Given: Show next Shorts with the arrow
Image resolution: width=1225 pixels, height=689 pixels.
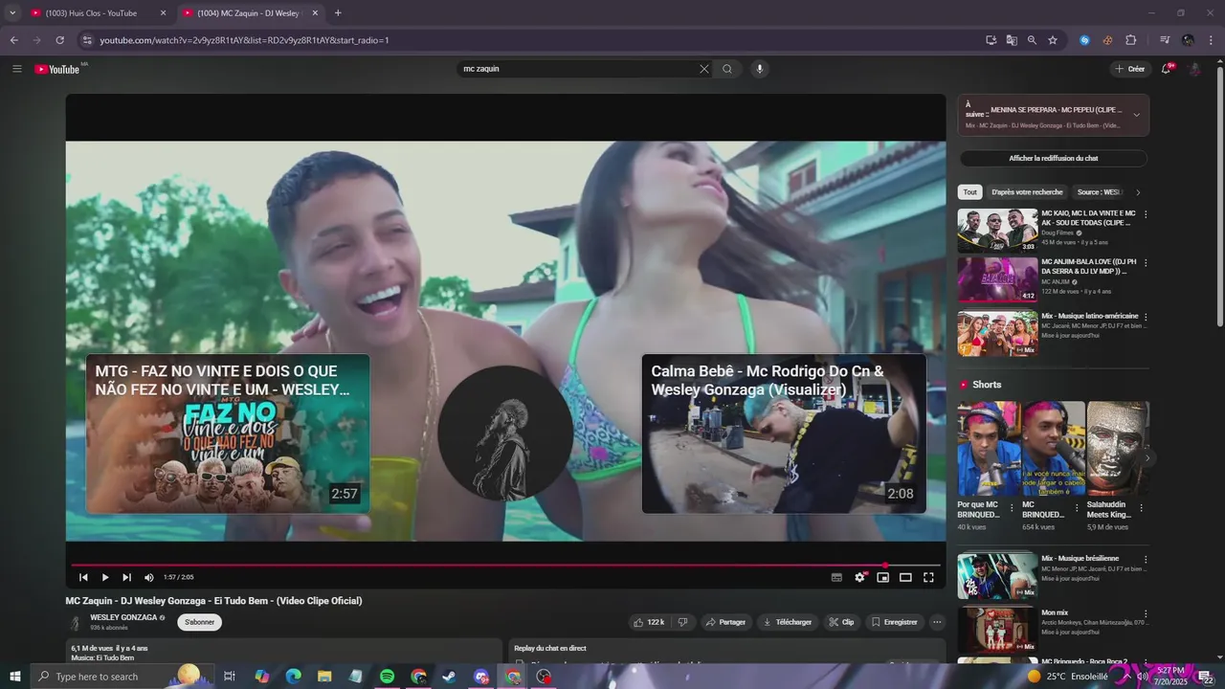Looking at the screenshot, I should coord(1147,458).
